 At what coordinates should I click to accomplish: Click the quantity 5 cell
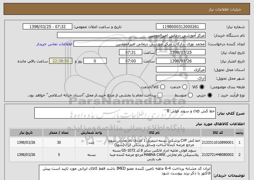[59, 155]
